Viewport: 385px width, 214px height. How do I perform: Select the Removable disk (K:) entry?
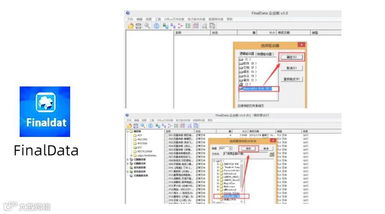click(x=255, y=89)
